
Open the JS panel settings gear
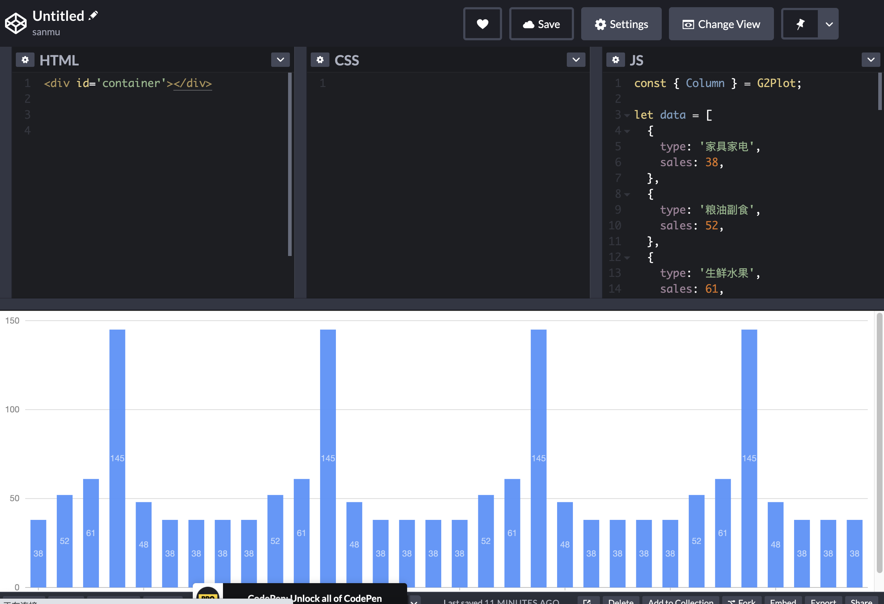click(x=615, y=60)
